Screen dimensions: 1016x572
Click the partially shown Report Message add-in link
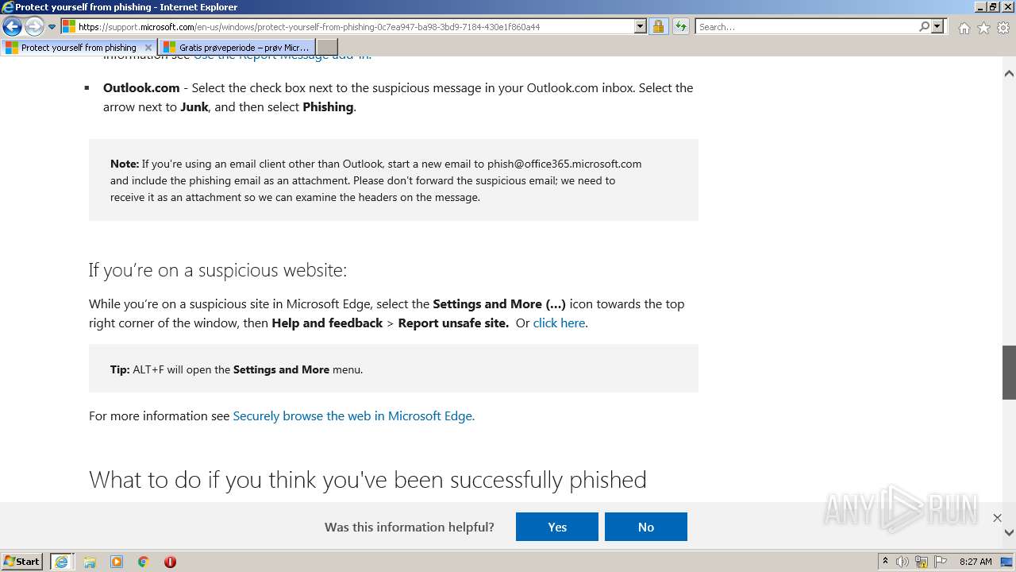(283, 56)
